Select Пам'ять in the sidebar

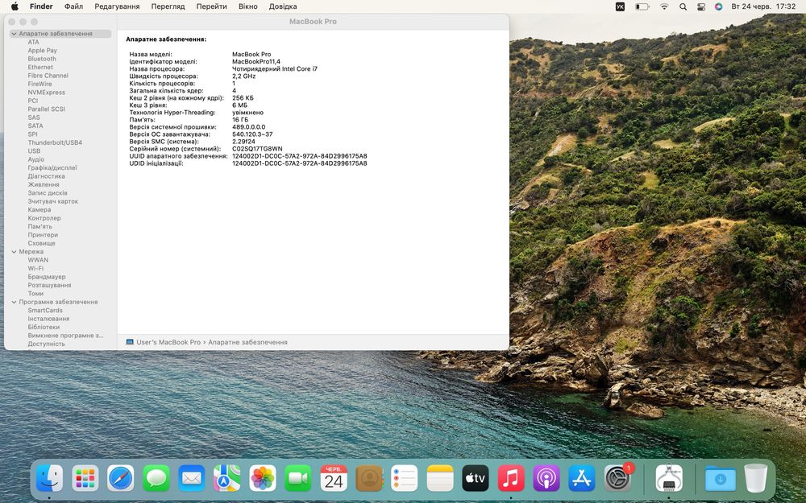(x=39, y=226)
